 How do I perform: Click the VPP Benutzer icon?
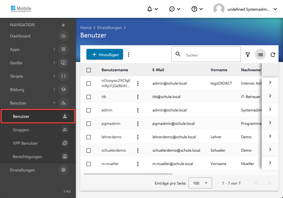click(x=65, y=143)
